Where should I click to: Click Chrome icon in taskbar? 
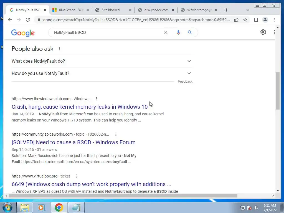coord(59,207)
